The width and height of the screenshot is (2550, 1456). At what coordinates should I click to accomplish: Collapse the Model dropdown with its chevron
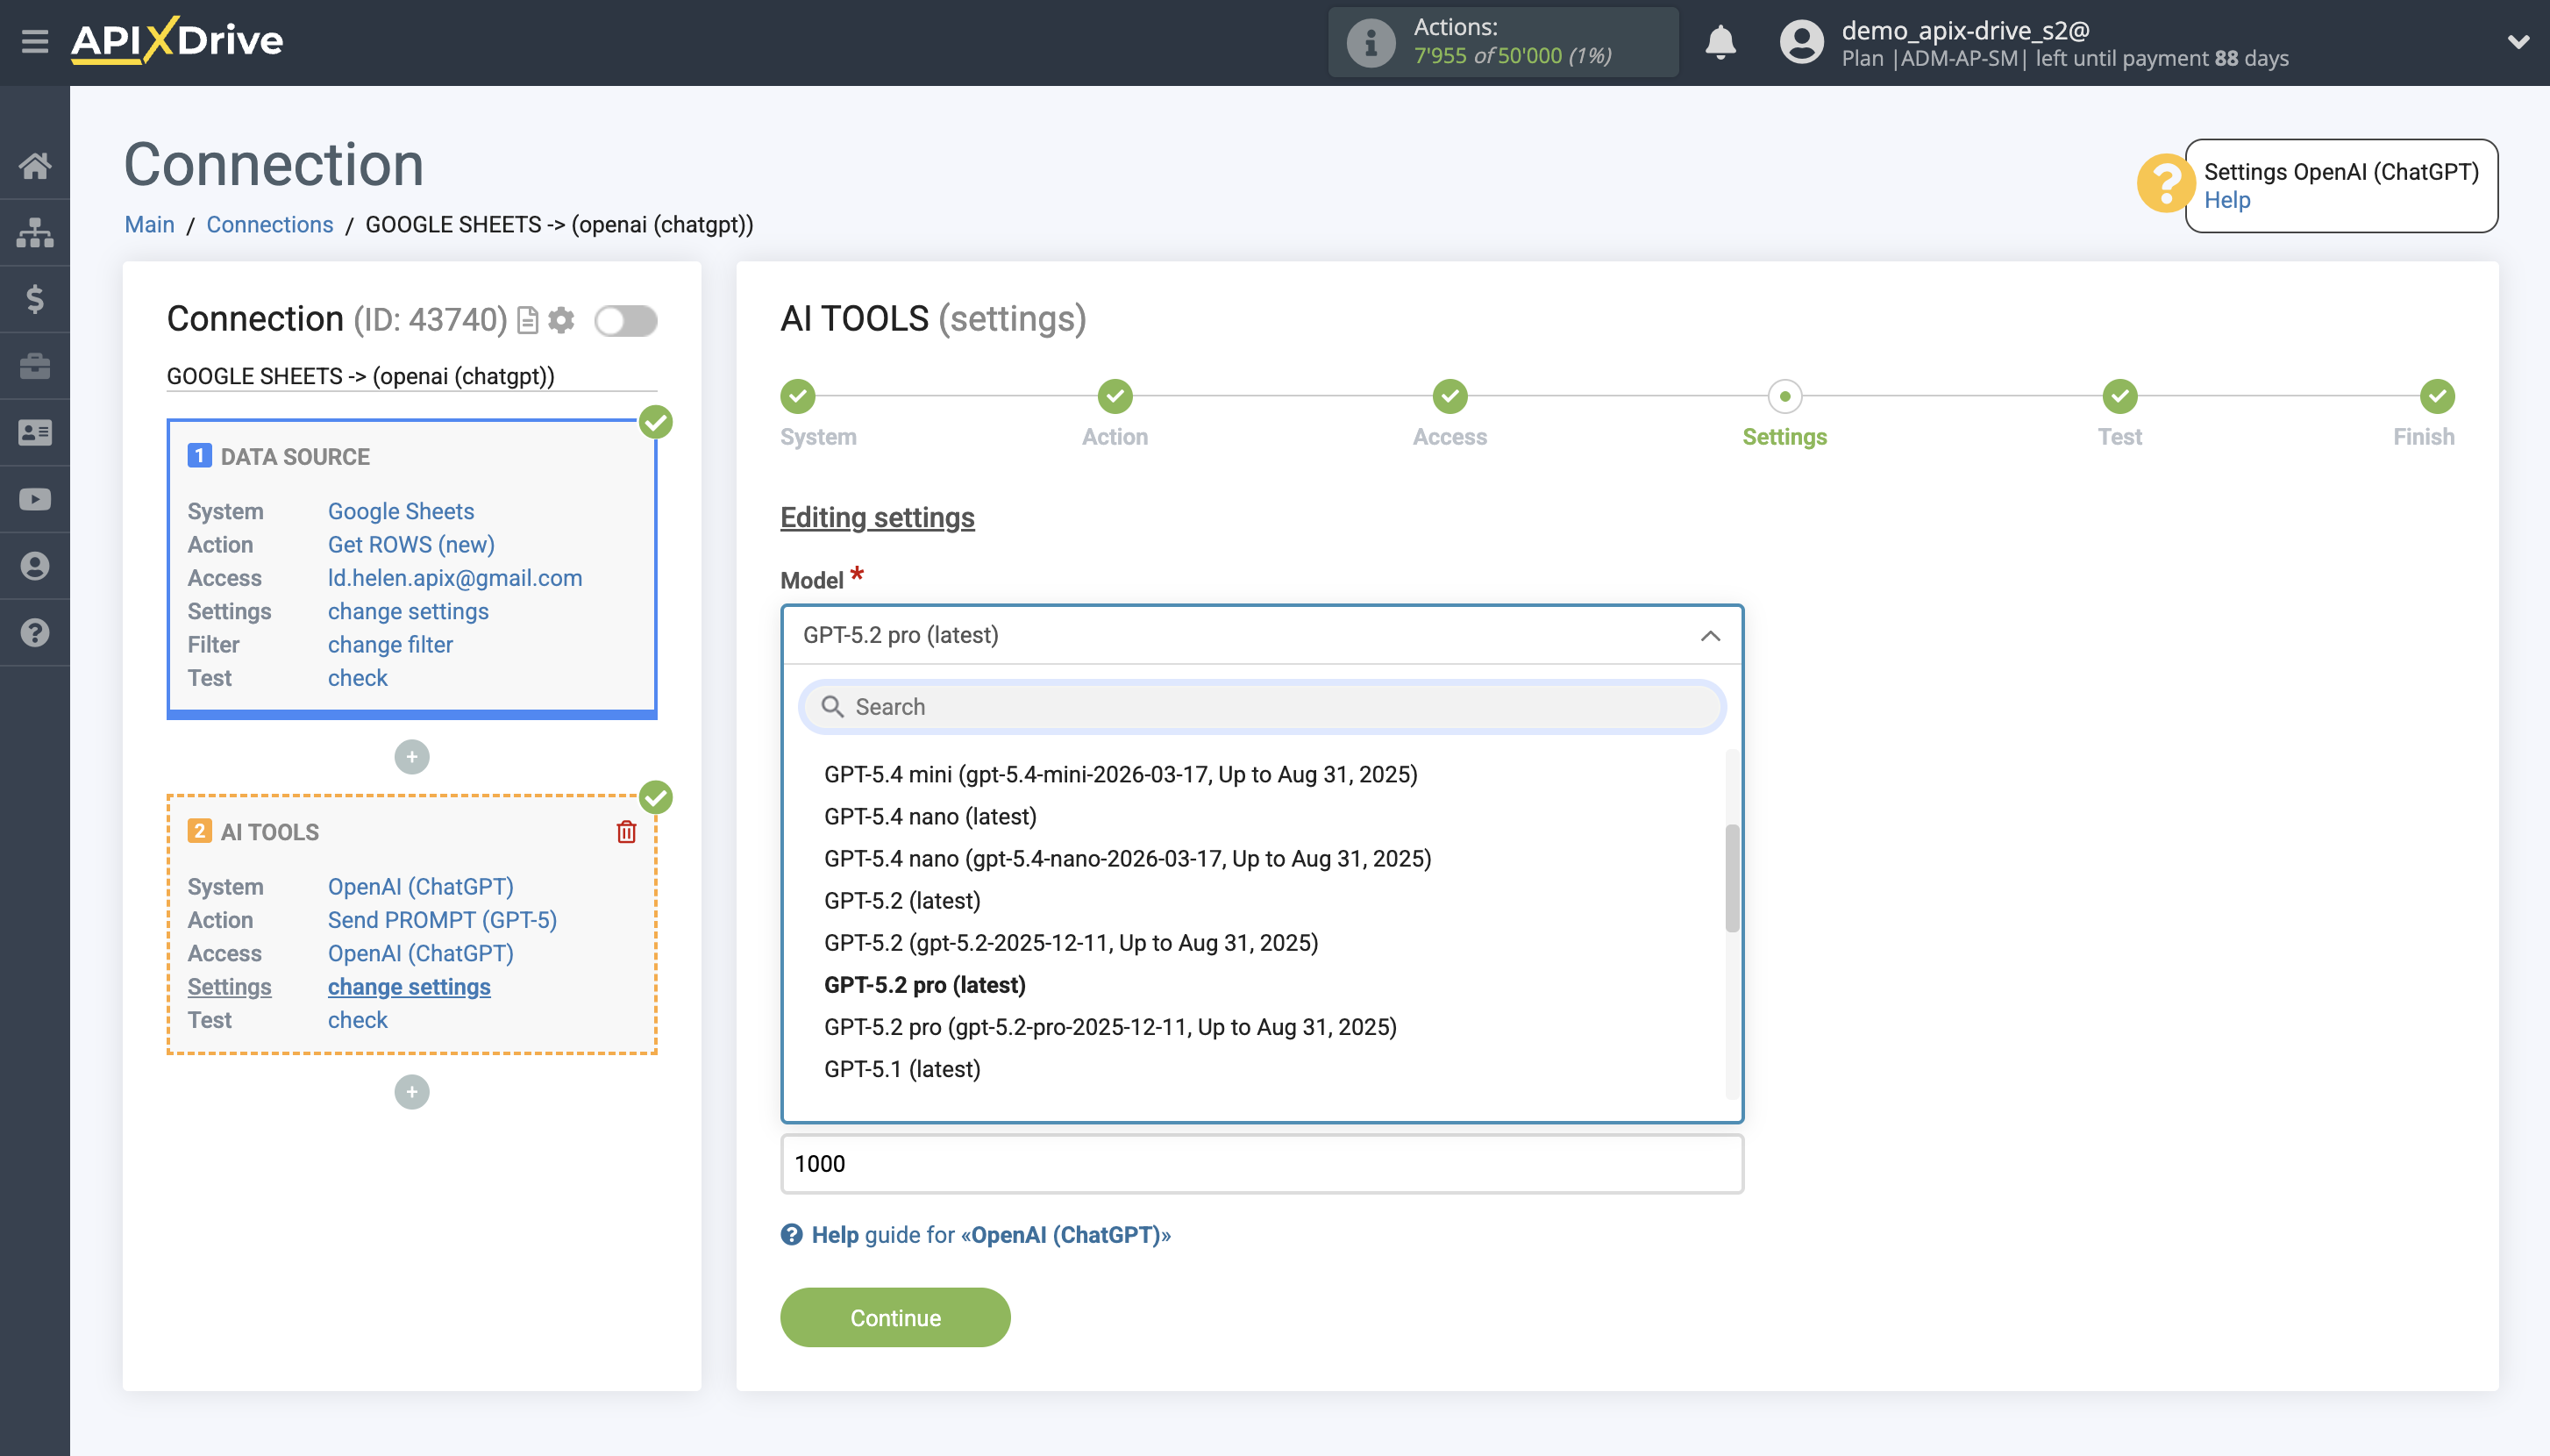click(1710, 636)
